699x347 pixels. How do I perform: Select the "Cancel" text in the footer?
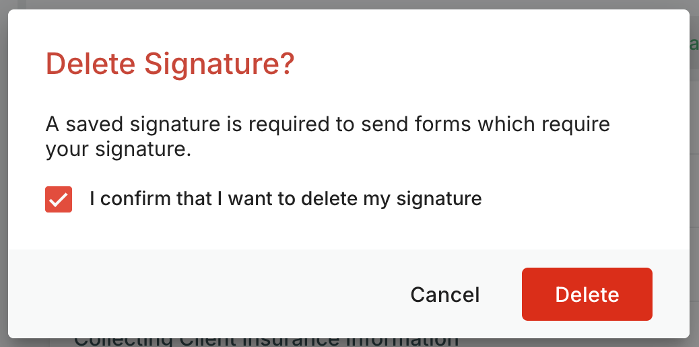pyautogui.click(x=444, y=295)
